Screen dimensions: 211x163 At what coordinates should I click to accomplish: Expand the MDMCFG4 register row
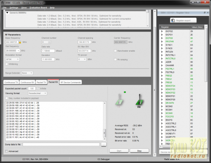(162, 86)
